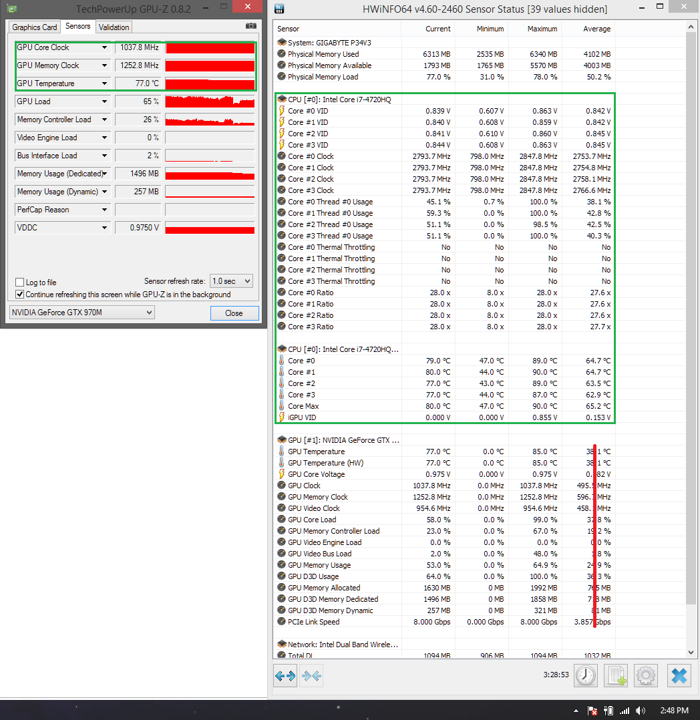Screen dimensions: 700x720
Task: Open the Validation tab
Action: tap(114, 27)
